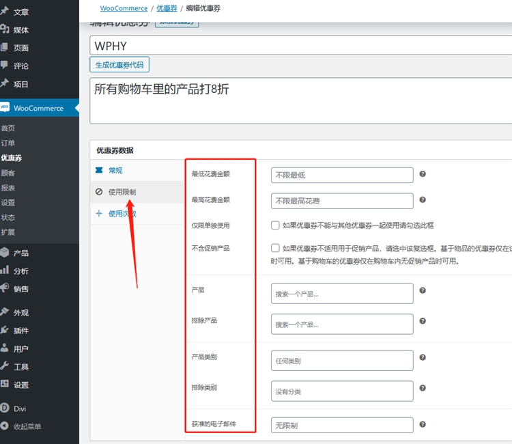Open 扩展 under WooCommerce menu
This screenshot has height=444, width=512.
[8, 232]
